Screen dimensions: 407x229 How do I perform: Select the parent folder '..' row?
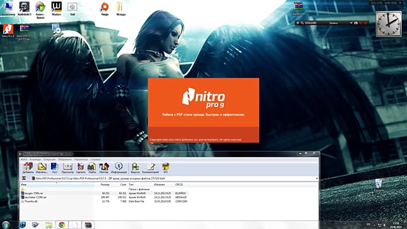point(105,189)
